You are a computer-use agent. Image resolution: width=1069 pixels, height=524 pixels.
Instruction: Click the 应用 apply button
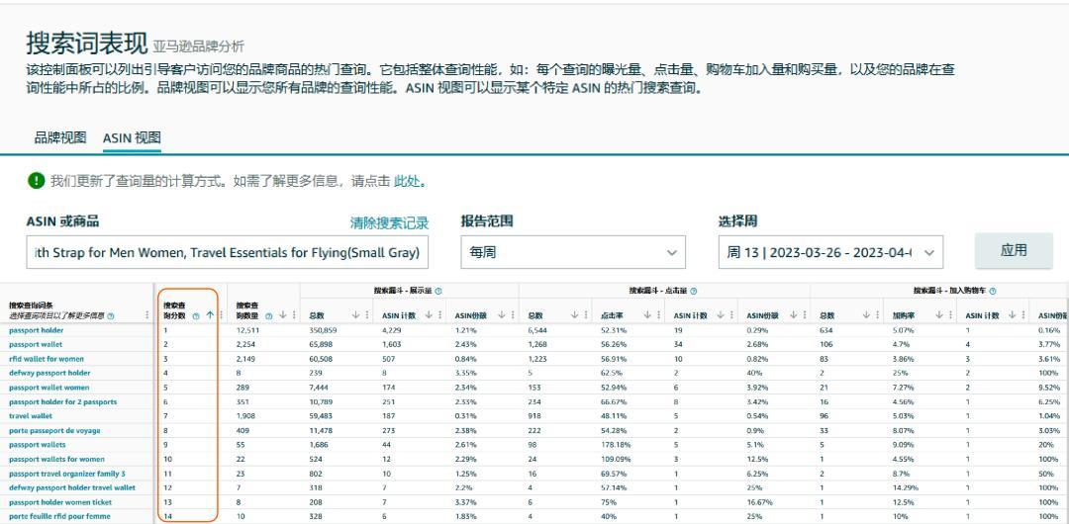click(x=1014, y=250)
